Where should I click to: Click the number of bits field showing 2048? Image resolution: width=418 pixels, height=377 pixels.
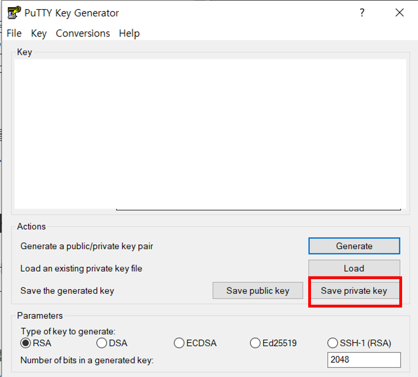(364, 360)
